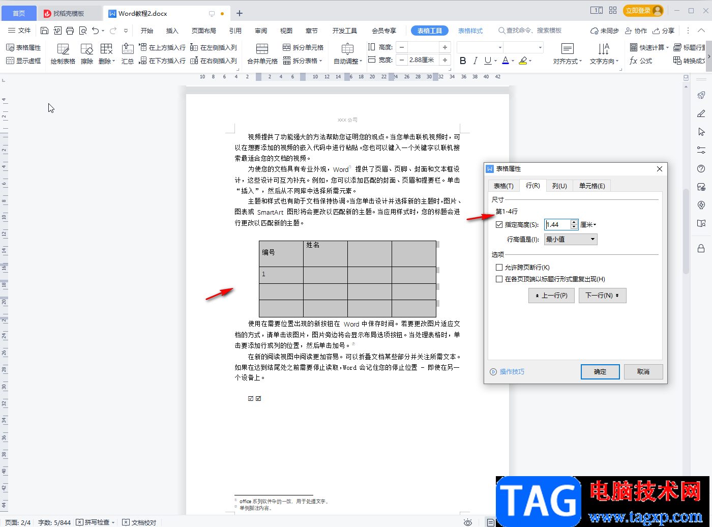Expand 拆分表格 split table dropdown
This screenshot has height=527, width=712.
tap(303, 61)
